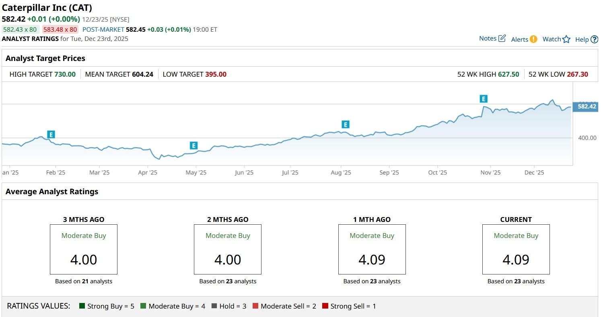This screenshot has width=601, height=317.
Task: Open the Help question mark icon
Action: pos(595,39)
